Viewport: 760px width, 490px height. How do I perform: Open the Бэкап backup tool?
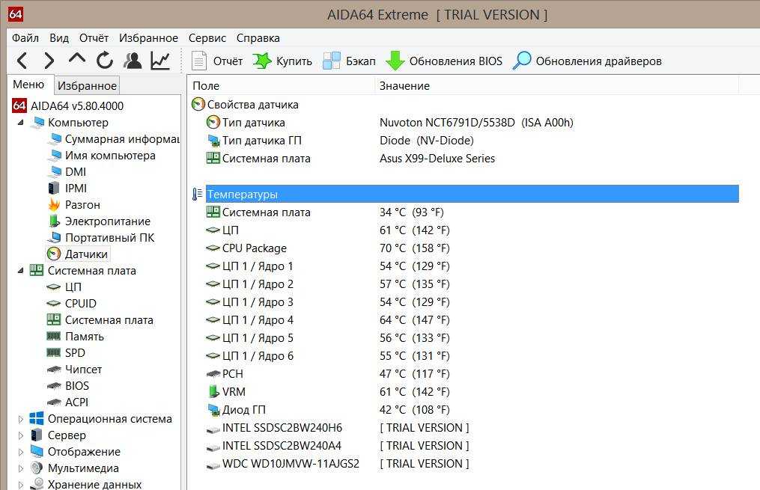point(350,61)
